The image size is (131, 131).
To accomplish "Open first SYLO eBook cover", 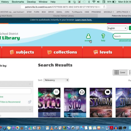I will click(49, 102).
